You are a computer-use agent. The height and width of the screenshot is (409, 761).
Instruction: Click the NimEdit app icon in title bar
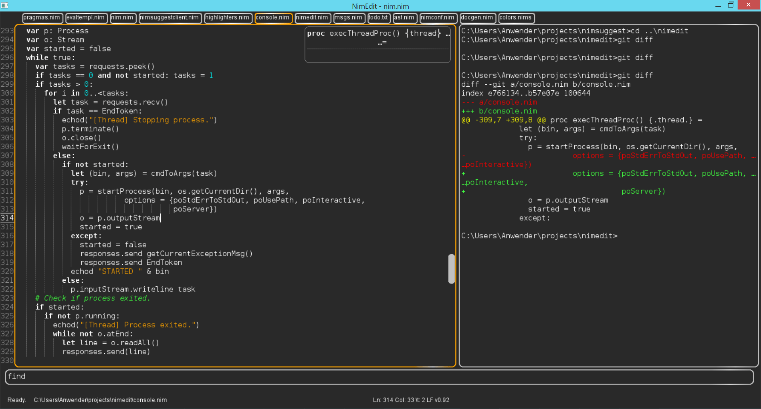(x=5, y=6)
